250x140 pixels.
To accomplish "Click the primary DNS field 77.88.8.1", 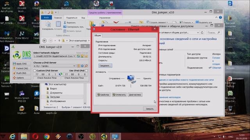I will click(x=46, y=74).
